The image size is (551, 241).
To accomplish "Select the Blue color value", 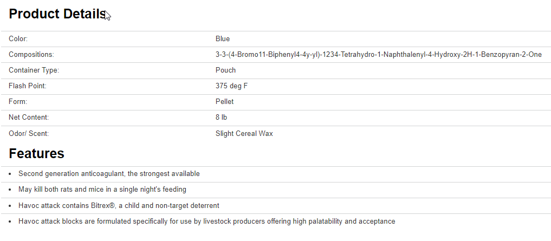I will [223, 39].
